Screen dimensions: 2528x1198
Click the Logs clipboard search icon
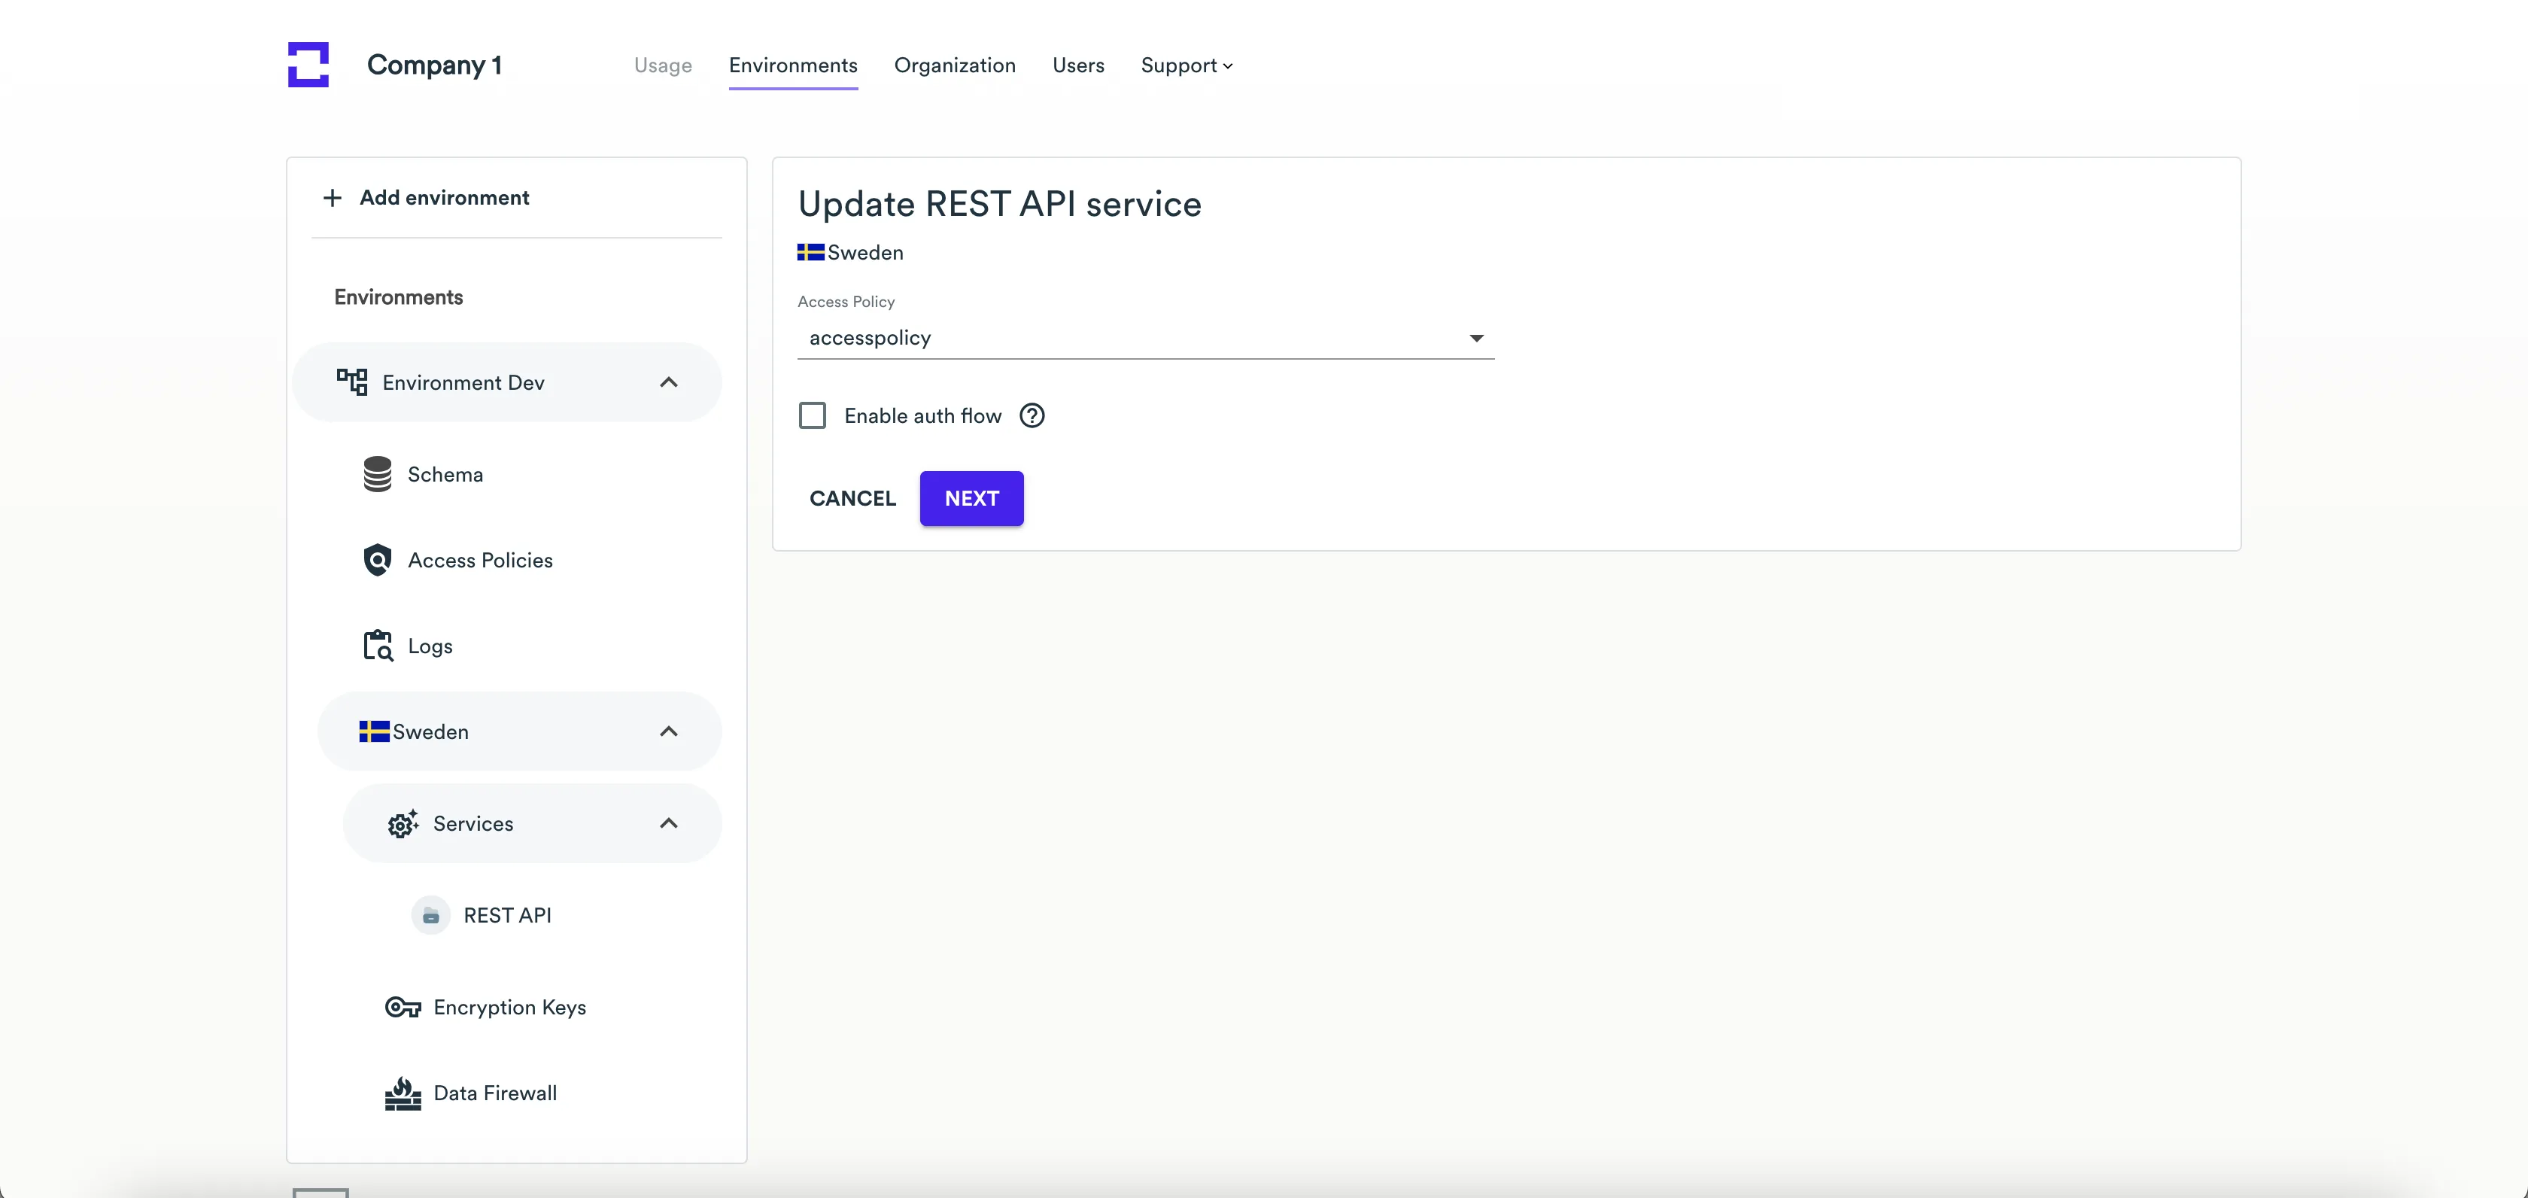click(x=378, y=646)
